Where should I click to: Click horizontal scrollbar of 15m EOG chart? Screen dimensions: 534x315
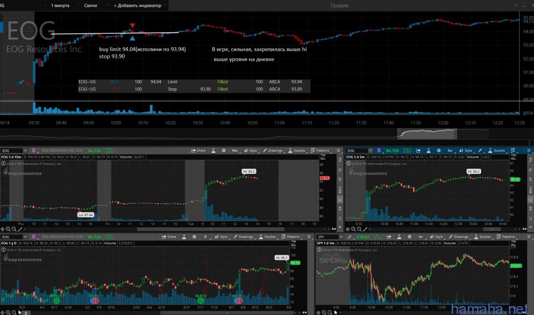tap(210, 229)
